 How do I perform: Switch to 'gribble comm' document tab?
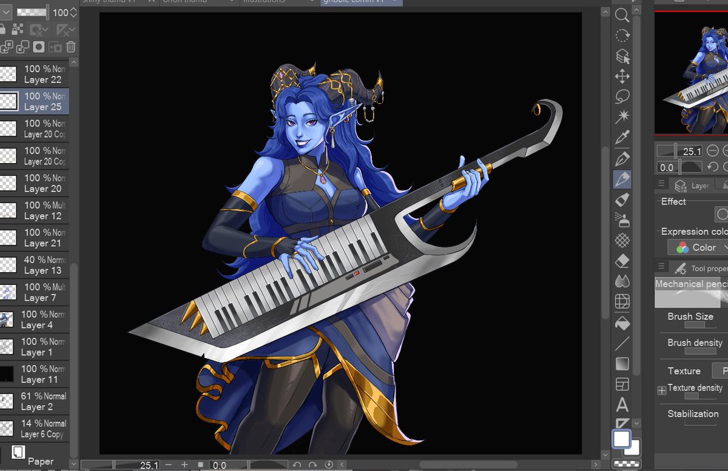(361, 2)
